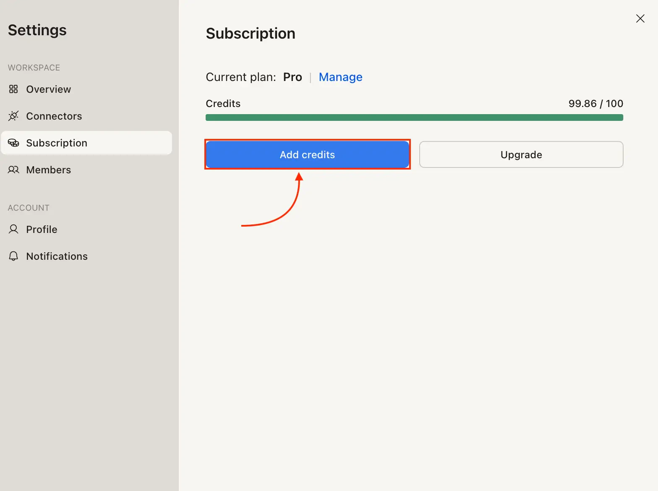Close the Settings dialog

coord(640,18)
